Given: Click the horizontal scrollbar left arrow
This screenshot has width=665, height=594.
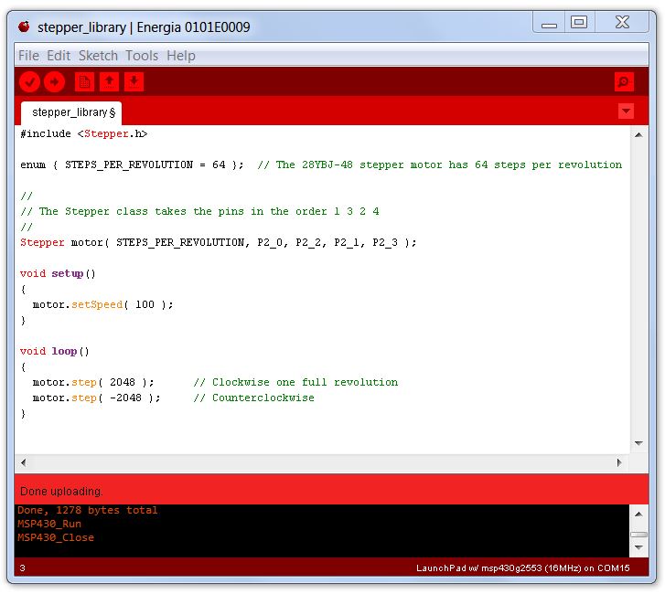Looking at the screenshot, I should (x=24, y=462).
